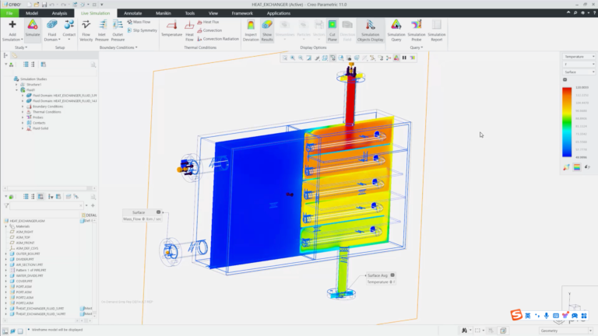Apply a Heat Flow thermal condition

click(189, 30)
